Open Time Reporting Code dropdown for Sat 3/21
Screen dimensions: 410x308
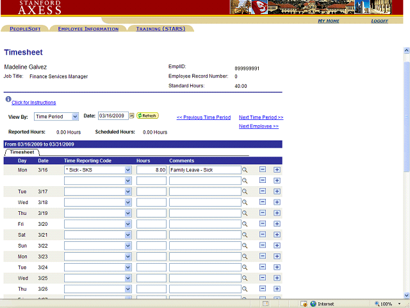coord(128,235)
